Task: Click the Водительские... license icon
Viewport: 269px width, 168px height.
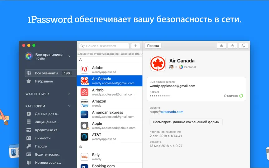Action: [29, 154]
